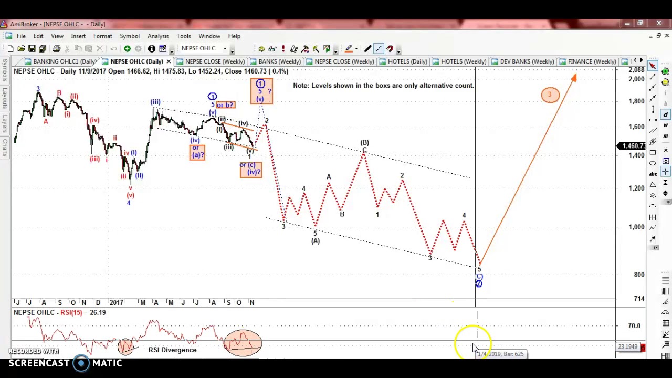The image size is (672, 378).
Task: Select the ellipse drawing tool
Action: (653, 163)
